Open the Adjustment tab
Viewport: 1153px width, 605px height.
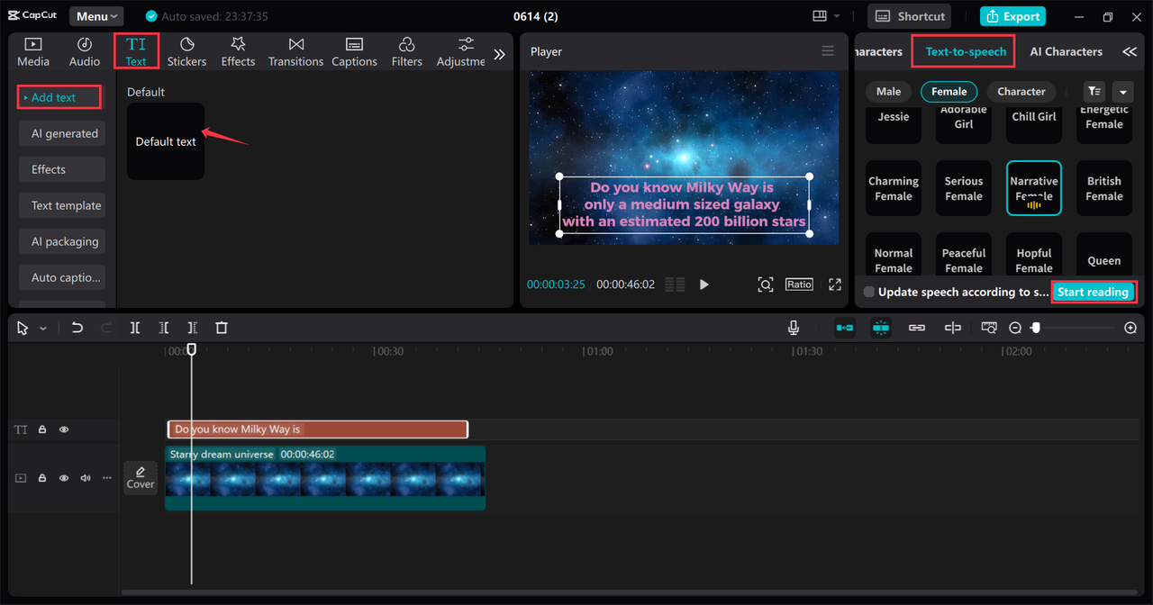tap(461, 52)
